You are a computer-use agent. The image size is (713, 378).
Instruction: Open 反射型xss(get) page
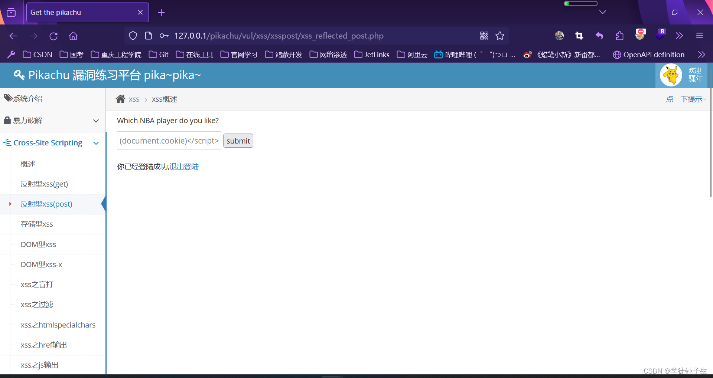point(44,184)
